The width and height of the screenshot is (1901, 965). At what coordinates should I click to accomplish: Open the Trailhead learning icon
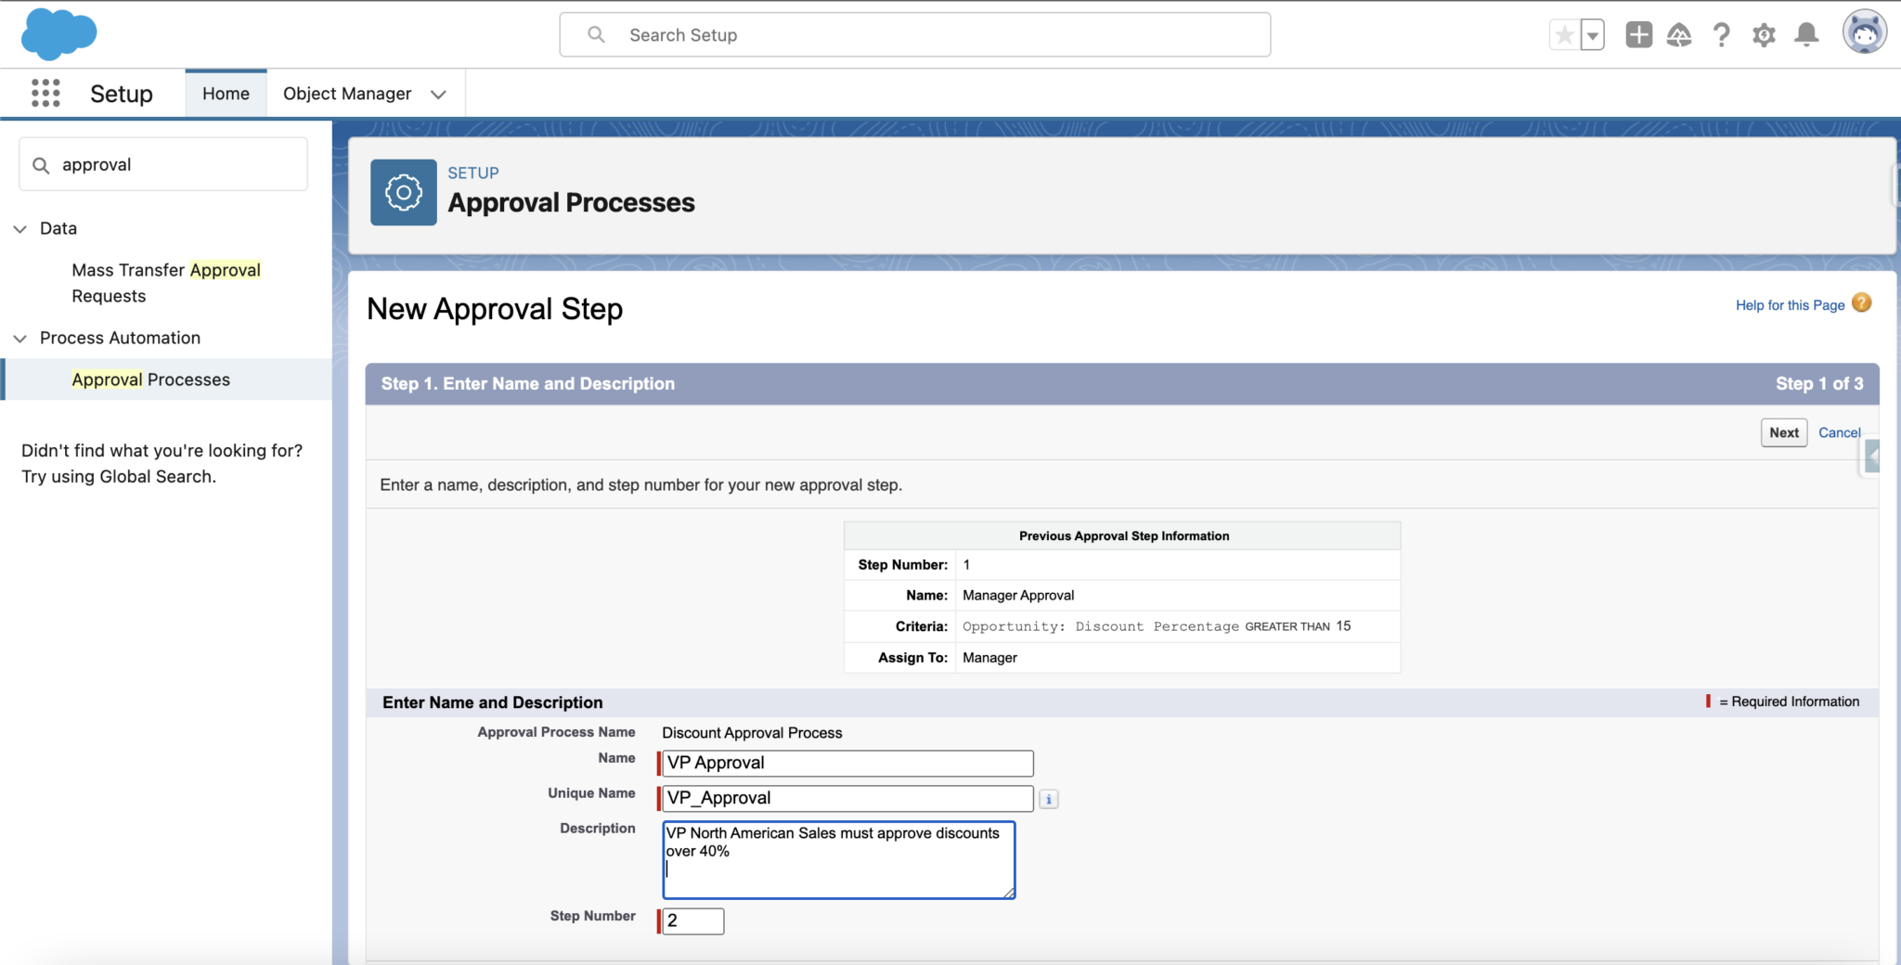tap(1679, 33)
